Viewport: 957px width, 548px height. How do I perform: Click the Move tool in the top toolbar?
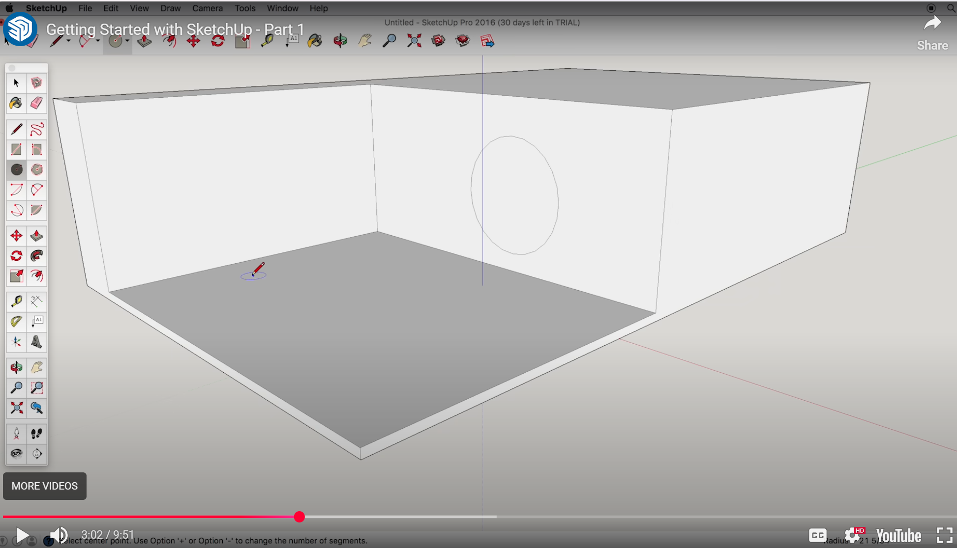coord(193,41)
